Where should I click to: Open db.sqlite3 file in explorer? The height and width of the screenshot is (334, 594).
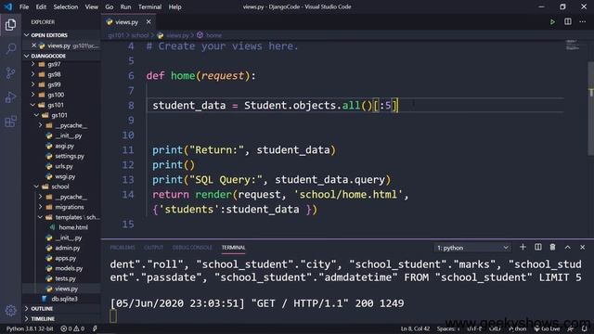[x=64, y=299]
